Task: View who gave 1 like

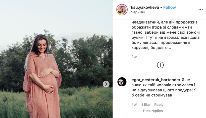Action: click(145, 105)
